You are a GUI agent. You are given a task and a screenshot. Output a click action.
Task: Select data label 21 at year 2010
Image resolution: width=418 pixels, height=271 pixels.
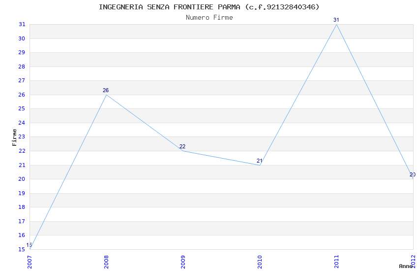(x=259, y=161)
